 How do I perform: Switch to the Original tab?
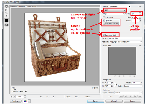tap(14, 6)
